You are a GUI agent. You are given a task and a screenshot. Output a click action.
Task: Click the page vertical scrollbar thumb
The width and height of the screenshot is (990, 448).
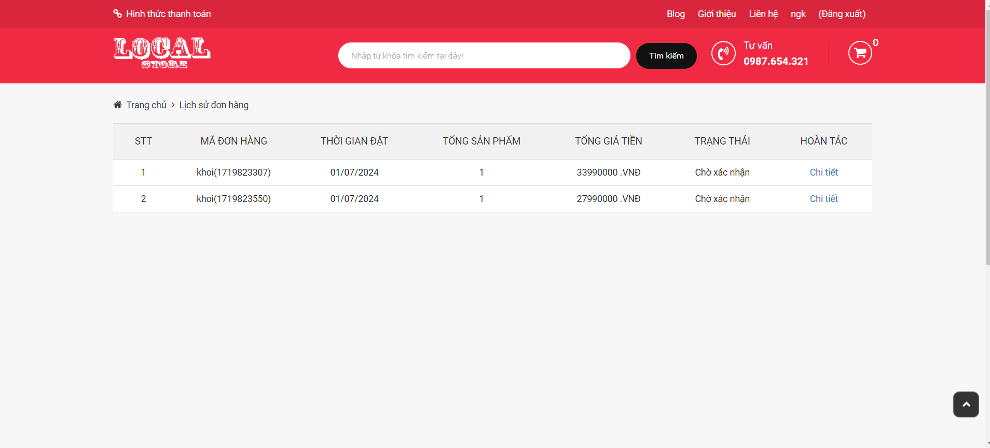pyautogui.click(x=987, y=137)
